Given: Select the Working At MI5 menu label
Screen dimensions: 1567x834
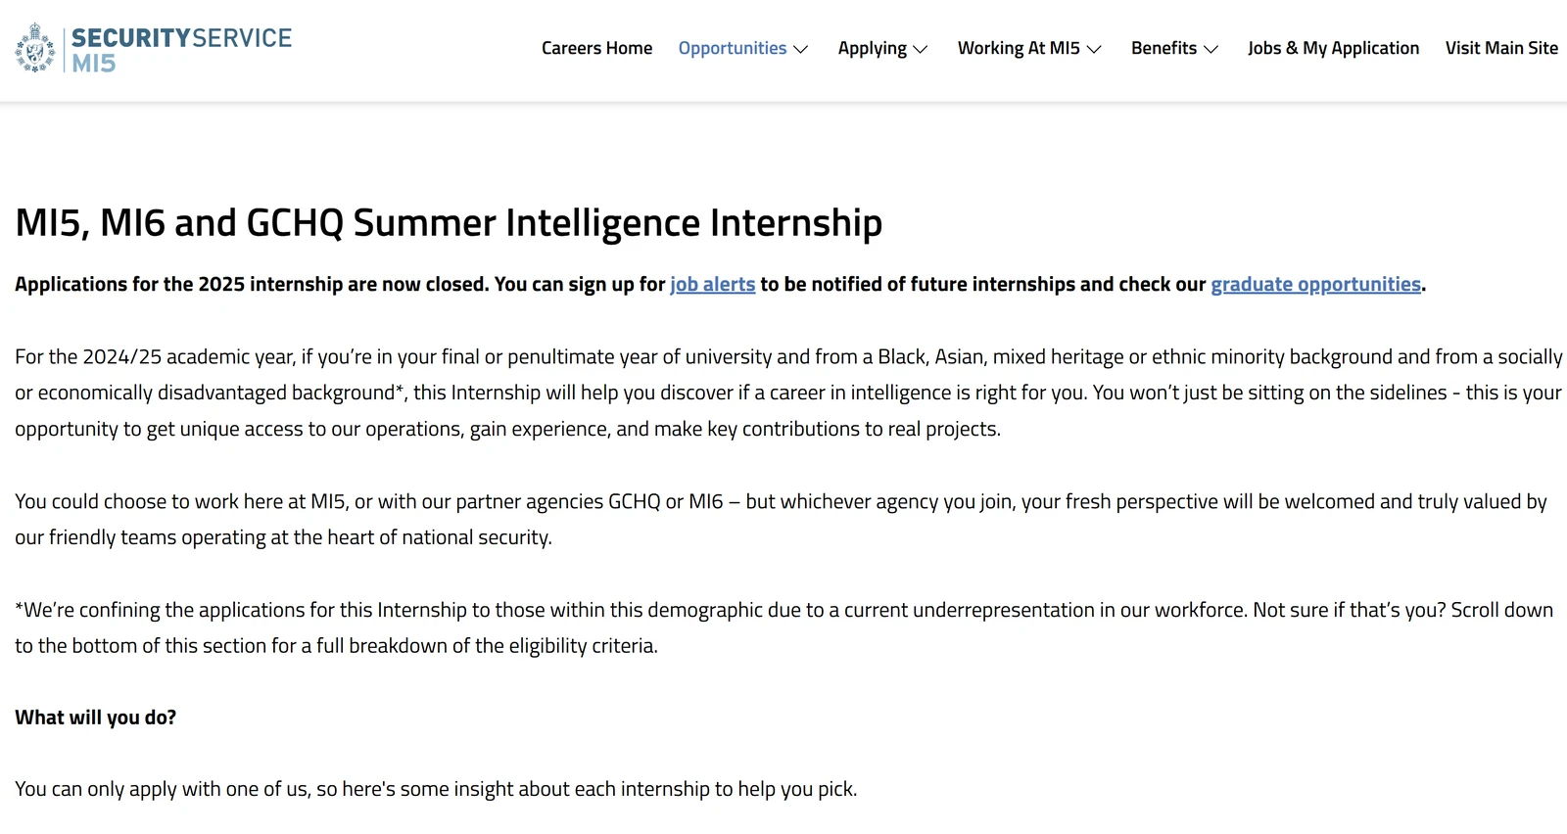Looking at the screenshot, I should (1018, 48).
